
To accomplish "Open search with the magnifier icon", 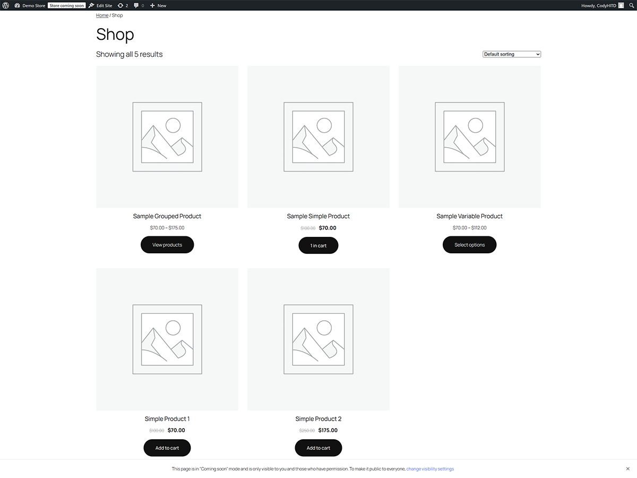I will (x=631, y=5).
